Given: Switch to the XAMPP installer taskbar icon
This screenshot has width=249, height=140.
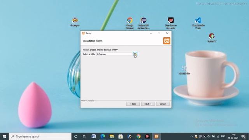Looking at the screenshot, I should (156, 136).
